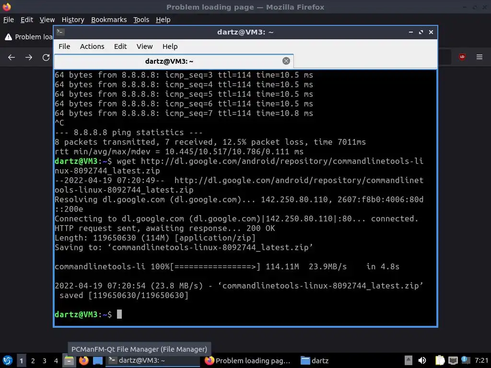Viewport: 491px width, 368px height.
Task: Open the Firefox Bookmarks menu
Action: point(109,20)
